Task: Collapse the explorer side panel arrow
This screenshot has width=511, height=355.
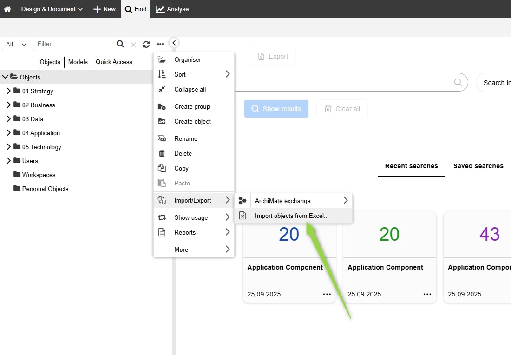Action: click(174, 43)
